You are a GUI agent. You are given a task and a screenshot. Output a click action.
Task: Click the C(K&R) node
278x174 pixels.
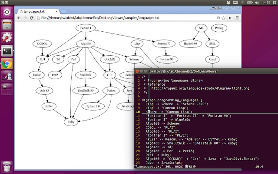[110, 59]
